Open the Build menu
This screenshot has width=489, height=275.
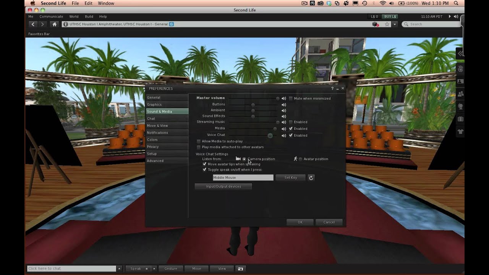click(x=89, y=16)
